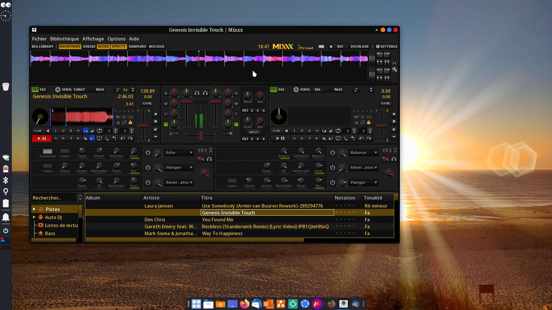Click the FX 1 headphone icon
This screenshot has height=310, width=552.
tap(209, 159)
